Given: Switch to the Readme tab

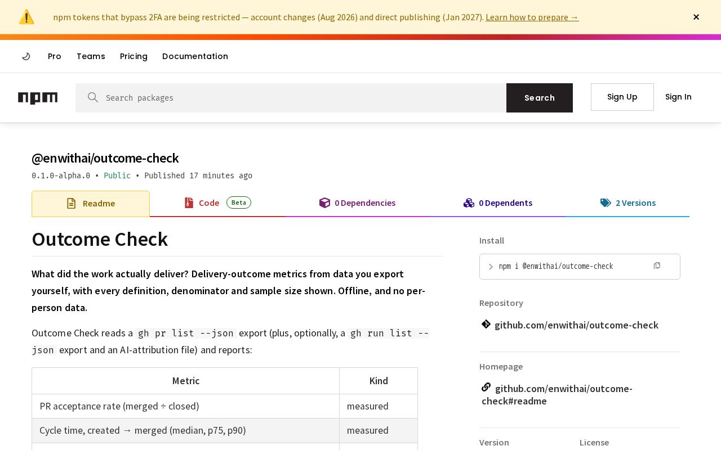Looking at the screenshot, I should click(91, 204).
